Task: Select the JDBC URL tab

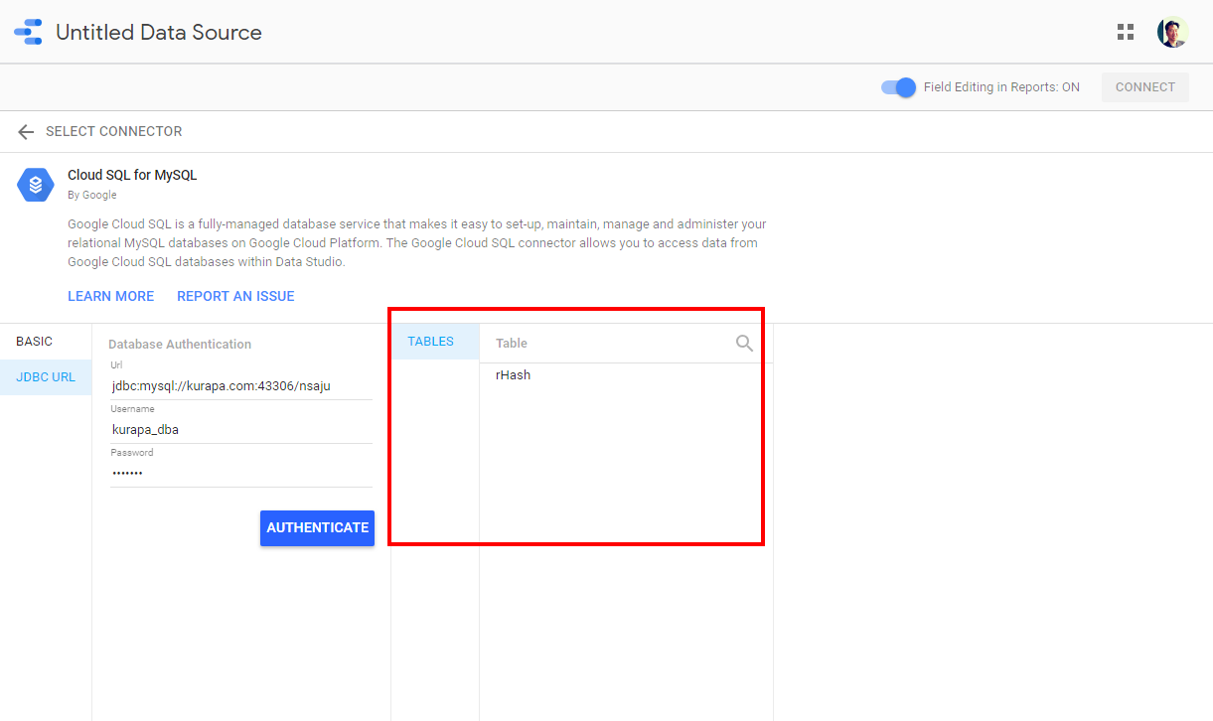Action: point(46,377)
